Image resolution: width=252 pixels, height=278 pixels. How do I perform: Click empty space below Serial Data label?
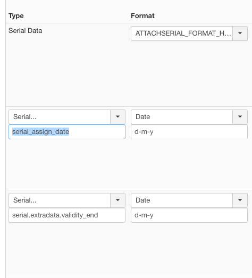coord(67,71)
